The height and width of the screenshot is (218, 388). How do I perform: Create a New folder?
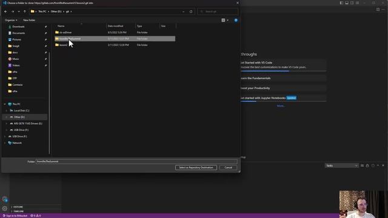click(x=29, y=20)
